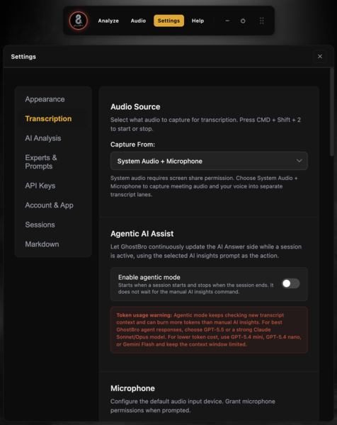The image size is (337, 425).
Task: Open Account & App settings
Action: point(50,205)
